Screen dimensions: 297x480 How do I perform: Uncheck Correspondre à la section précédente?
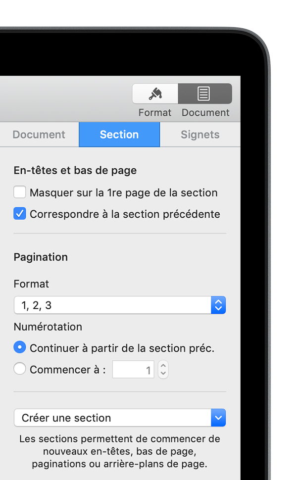[20, 214]
